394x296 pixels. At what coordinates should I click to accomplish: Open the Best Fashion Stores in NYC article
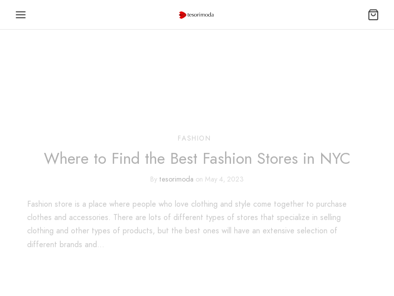click(x=197, y=158)
